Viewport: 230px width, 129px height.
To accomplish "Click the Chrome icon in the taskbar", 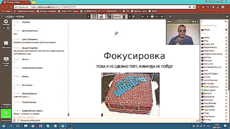I will click(63, 126).
